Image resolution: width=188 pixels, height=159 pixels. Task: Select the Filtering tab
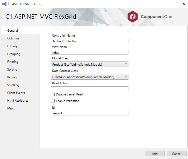(x=13, y=62)
